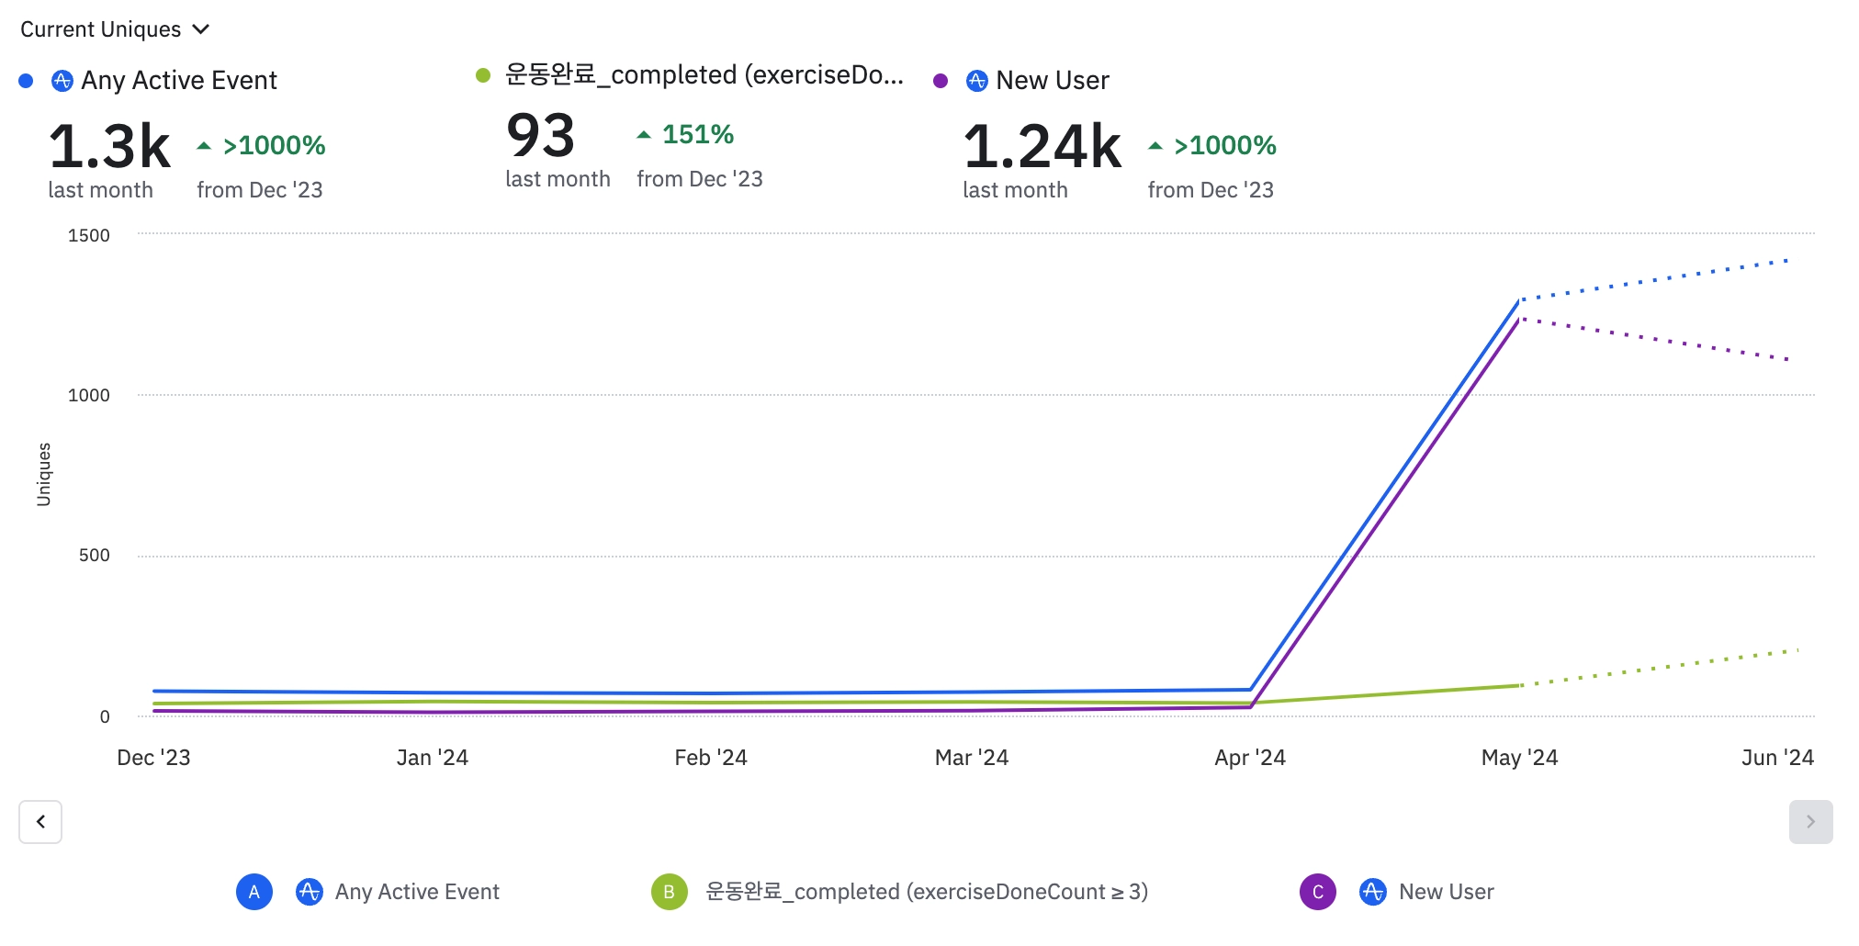Click the greyed-out next page chevron button

coord(1811,822)
